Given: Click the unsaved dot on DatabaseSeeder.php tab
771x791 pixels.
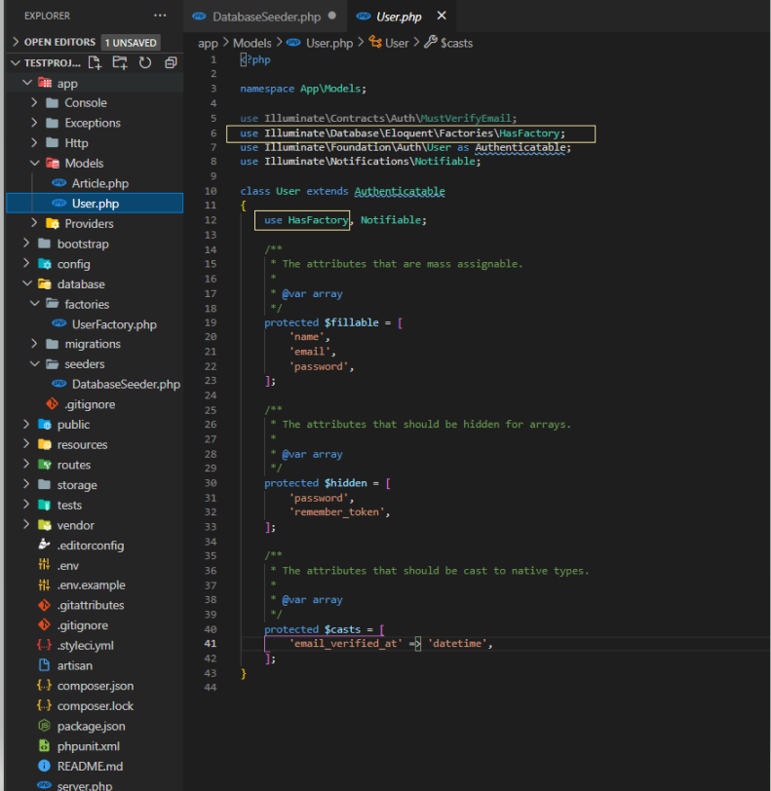Looking at the screenshot, I should click(x=332, y=17).
